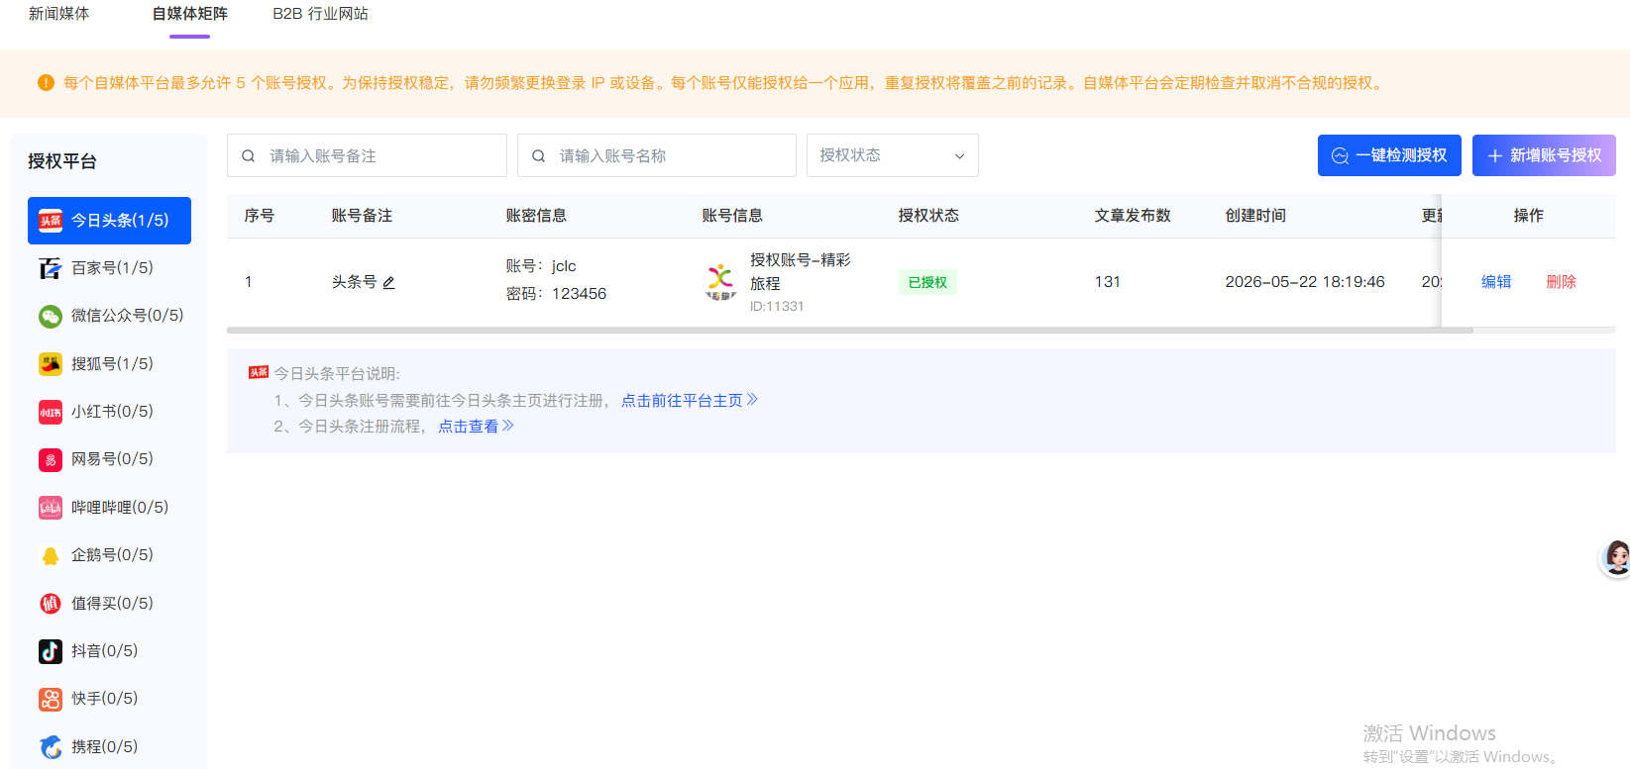Click the 携程 dolphin icon
Image resolution: width=1630 pixels, height=769 pixels.
click(x=51, y=747)
